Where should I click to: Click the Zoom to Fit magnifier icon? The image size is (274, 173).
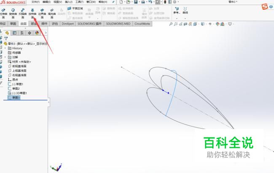(x=171, y=24)
